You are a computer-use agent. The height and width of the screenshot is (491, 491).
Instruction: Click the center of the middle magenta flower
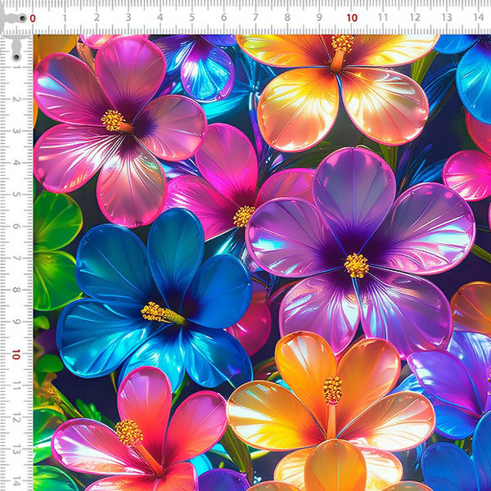pos(244,216)
